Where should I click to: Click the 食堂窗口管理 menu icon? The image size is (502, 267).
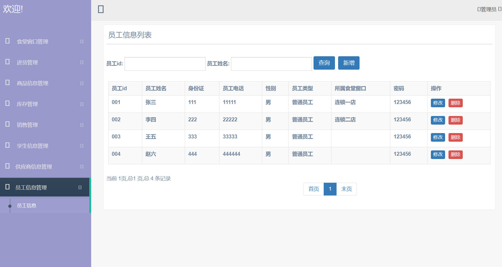(x=7, y=41)
